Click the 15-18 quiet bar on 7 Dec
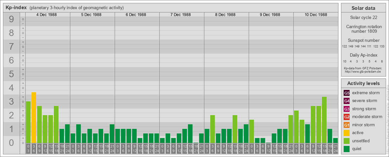Screen dimensions: 389x157 click(x=190, y=133)
